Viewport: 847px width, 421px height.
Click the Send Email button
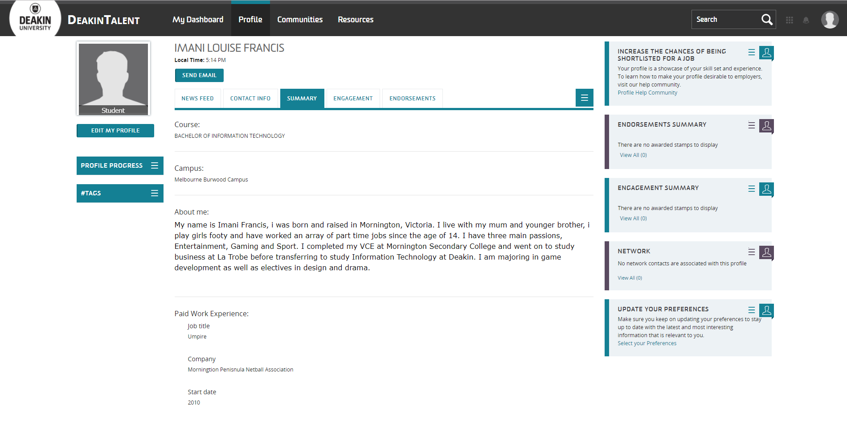tap(199, 75)
